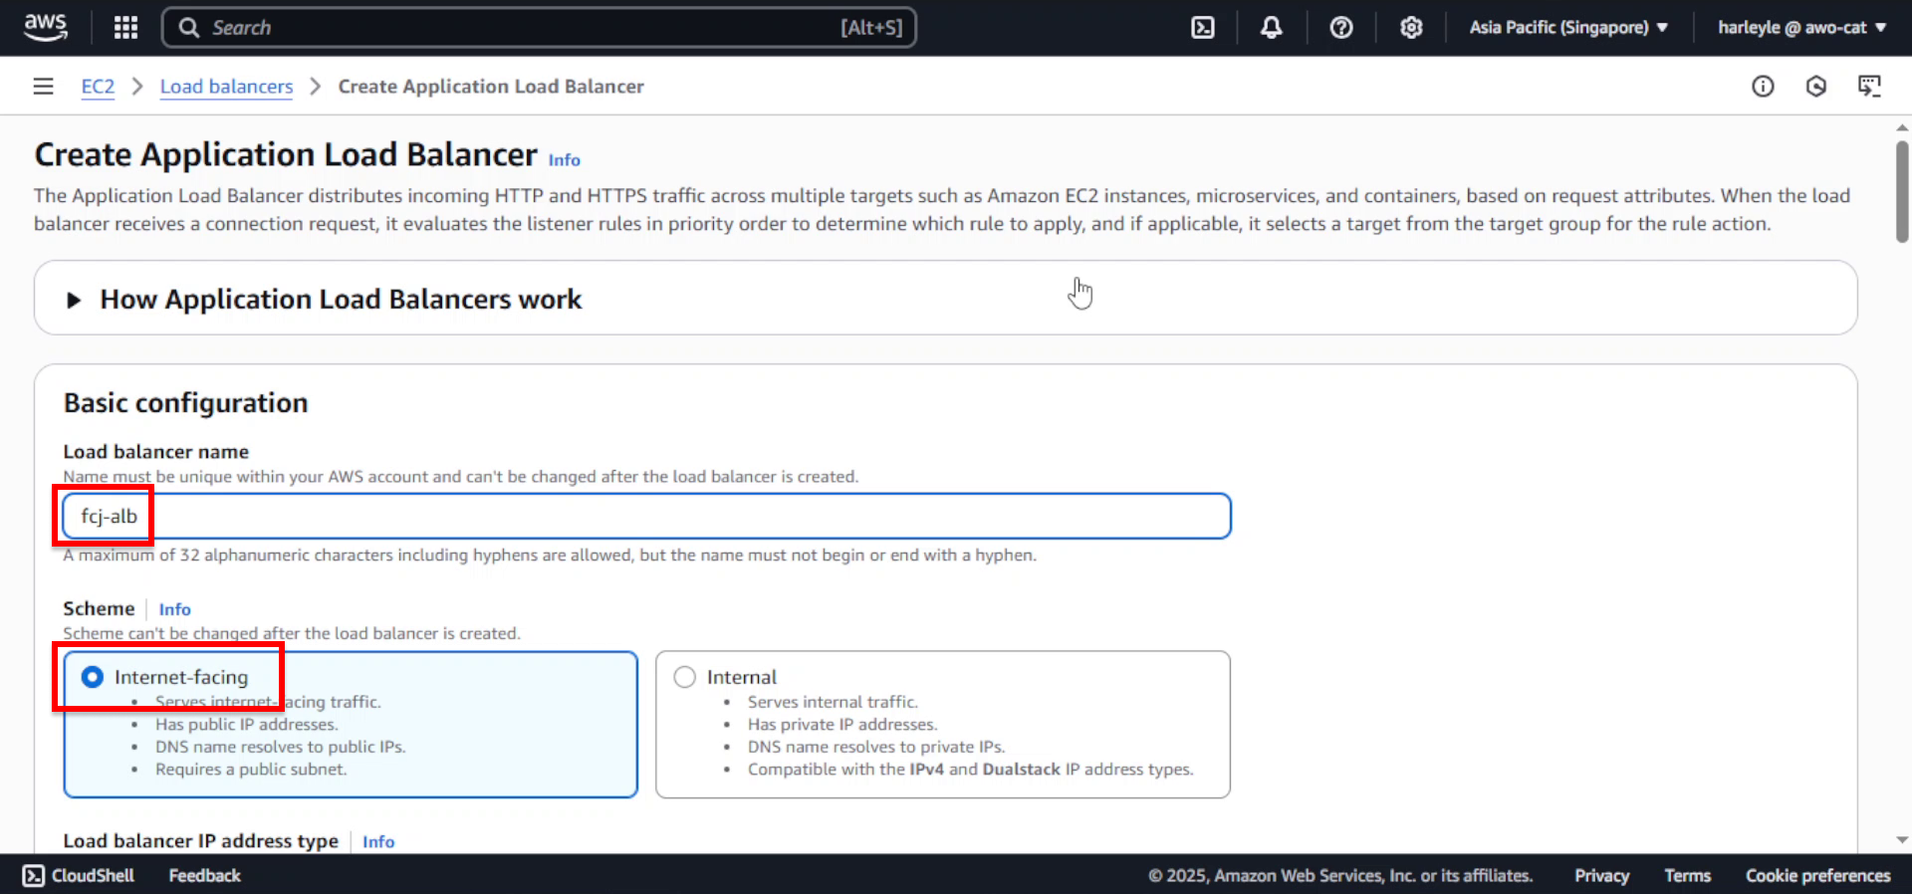Click the Internal card text 'Has private IP addresses.'
This screenshot has height=894, width=1912.
[842, 725]
